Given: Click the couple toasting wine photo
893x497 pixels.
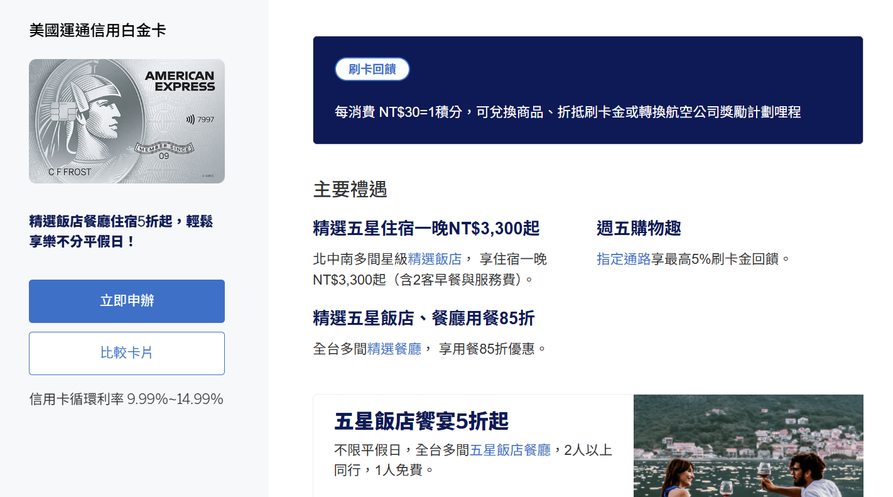Looking at the screenshot, I should 749,446.
